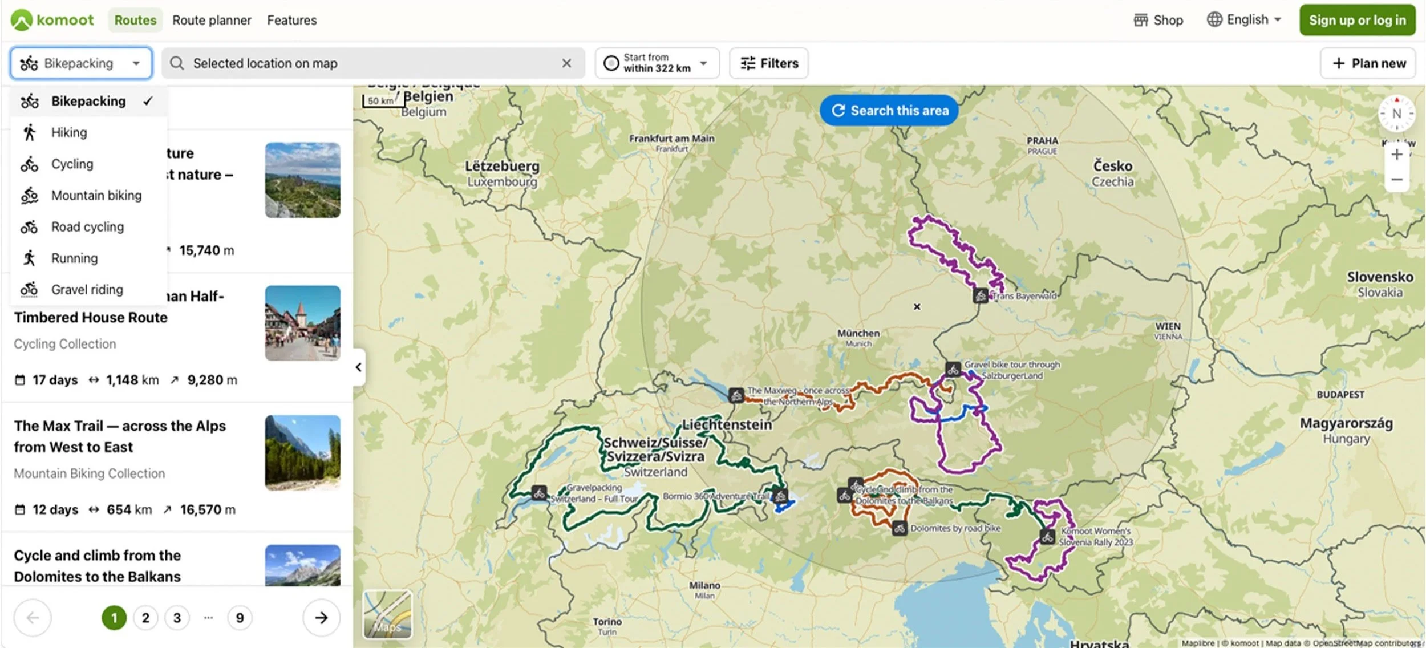1426x648 pixels.
Task: Collapse the route list side panel arrow
Action: [358, 367]
